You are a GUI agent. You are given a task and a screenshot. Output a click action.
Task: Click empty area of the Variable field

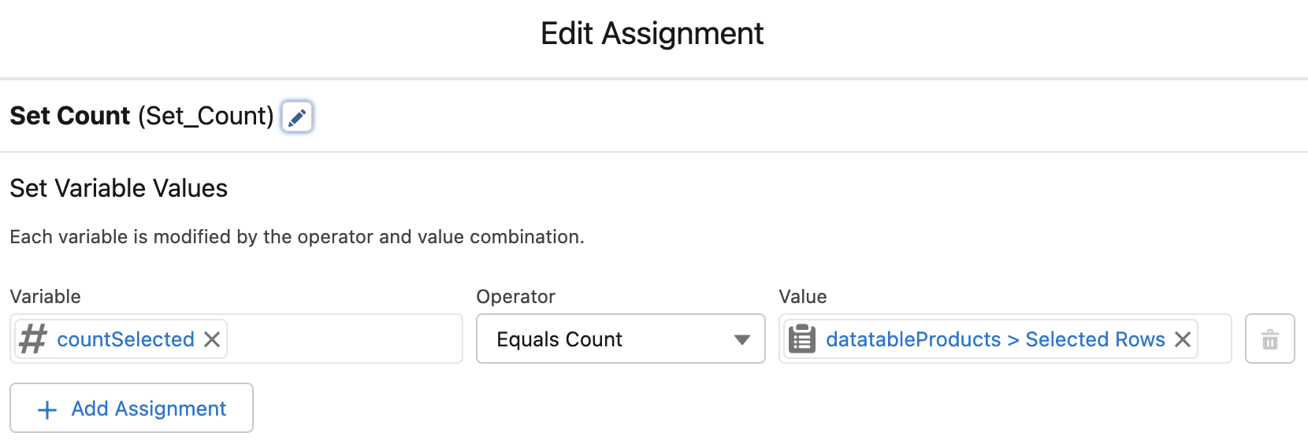tap(343, 339)
